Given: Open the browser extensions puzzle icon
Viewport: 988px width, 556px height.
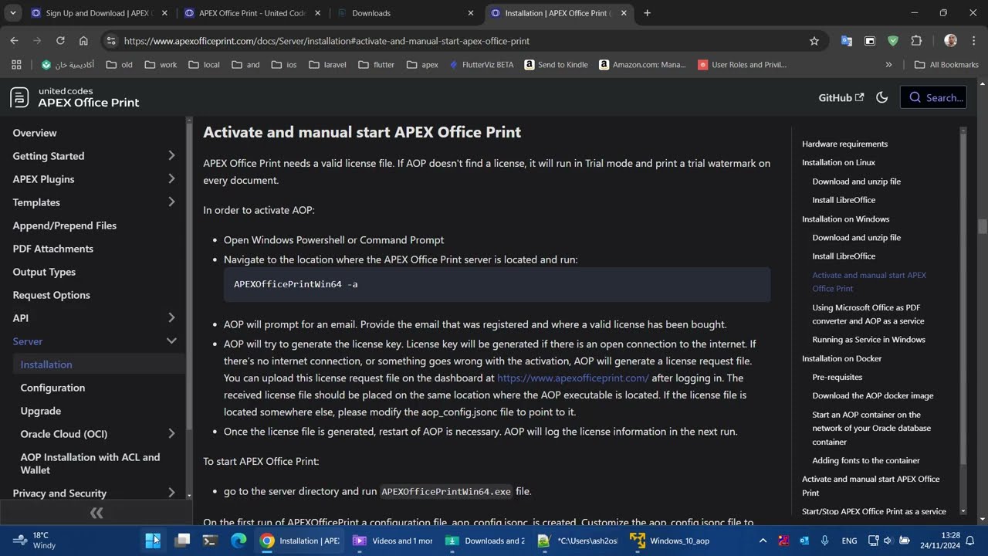Looking at the screenshot, I should point(916,41).
